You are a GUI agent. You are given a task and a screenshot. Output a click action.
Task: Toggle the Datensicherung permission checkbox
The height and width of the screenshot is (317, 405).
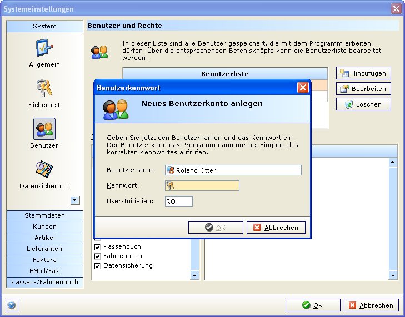click(97, 265)
